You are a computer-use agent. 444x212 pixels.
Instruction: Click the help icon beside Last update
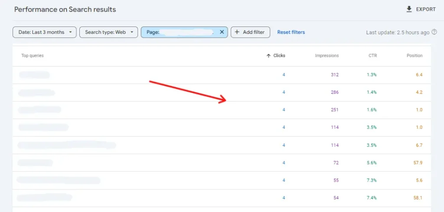click(x=434, y=32)
